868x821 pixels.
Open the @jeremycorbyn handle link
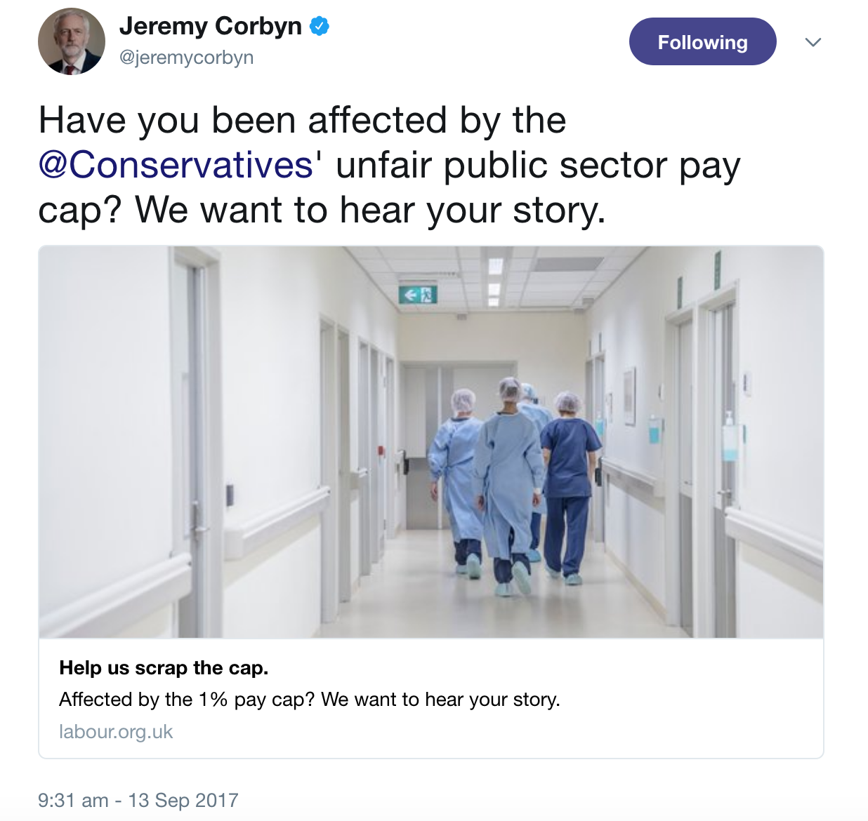click(186, 58)
